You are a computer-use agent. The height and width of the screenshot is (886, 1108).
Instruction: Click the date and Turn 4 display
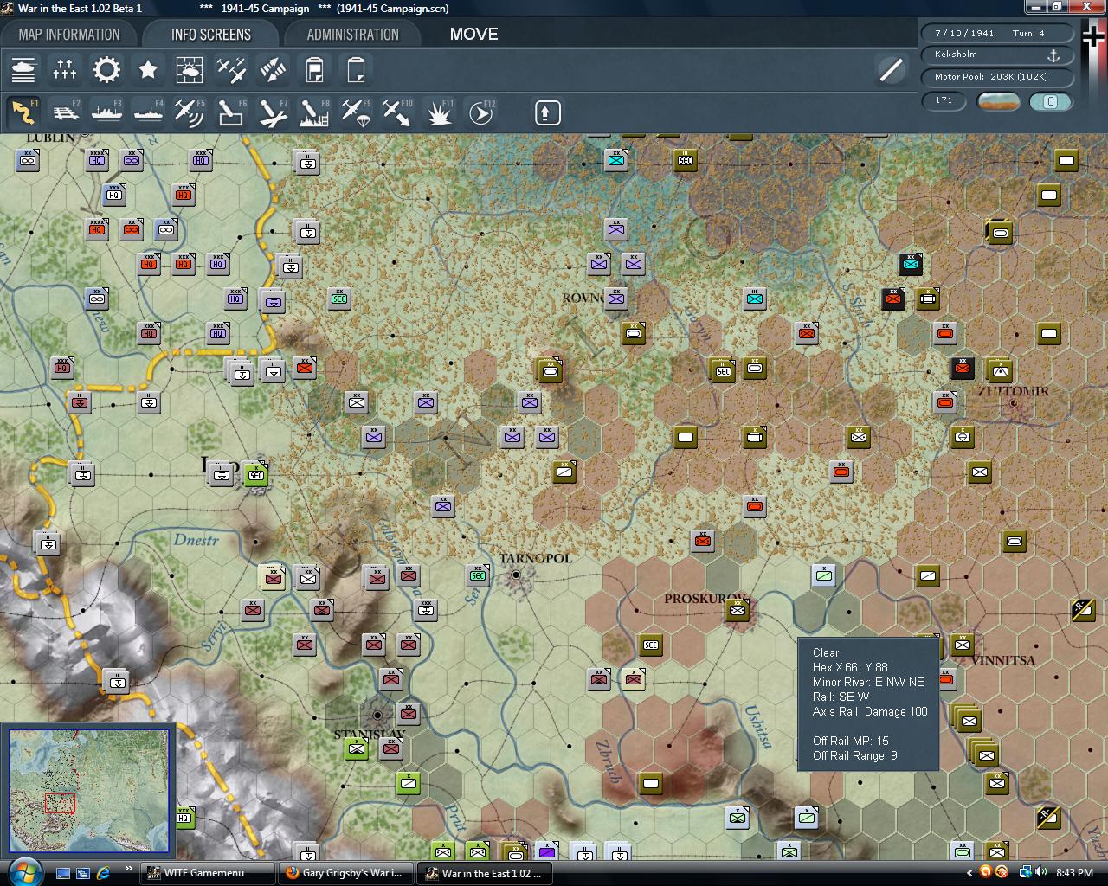997,33
